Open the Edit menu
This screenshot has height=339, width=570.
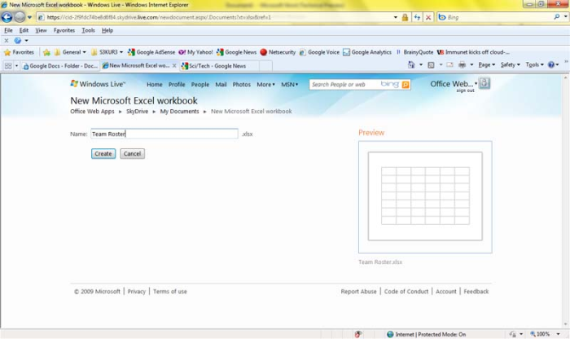24,30
